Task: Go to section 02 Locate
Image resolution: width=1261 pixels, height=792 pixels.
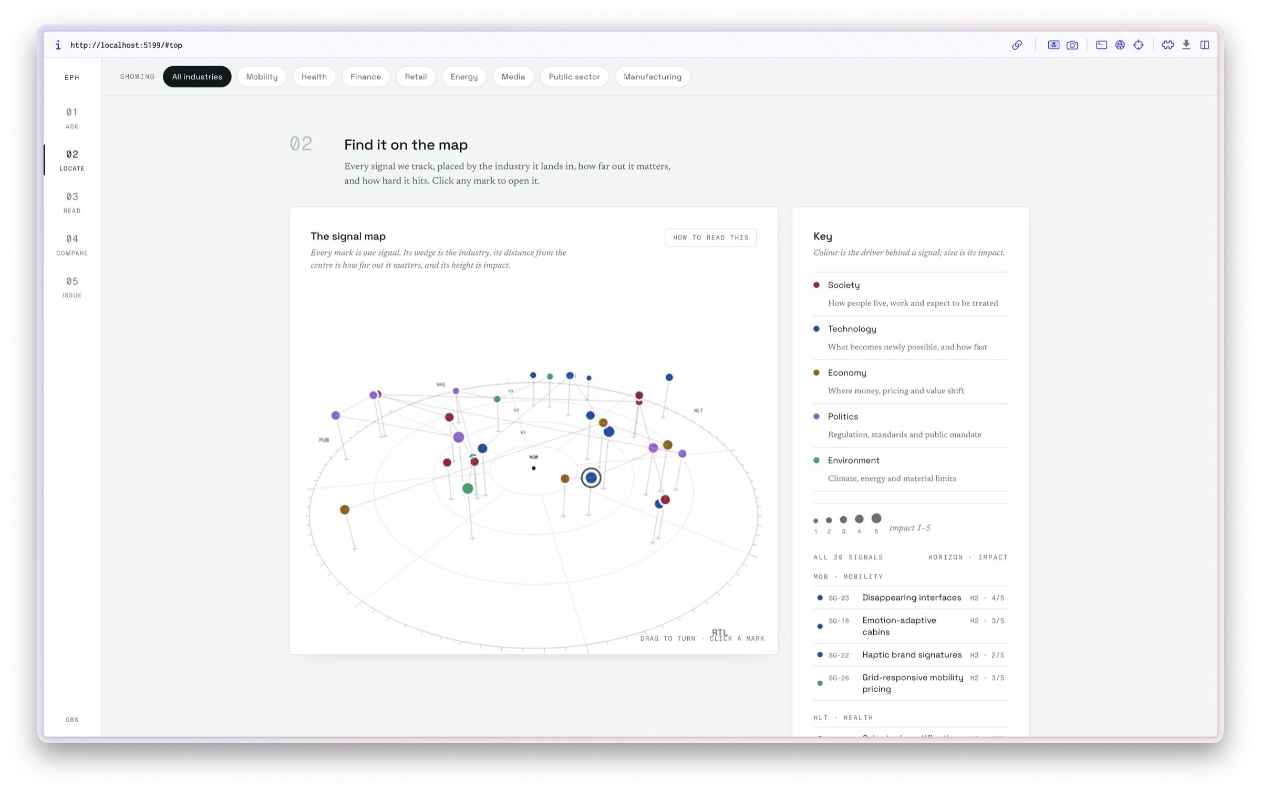Action: [72, 160]
